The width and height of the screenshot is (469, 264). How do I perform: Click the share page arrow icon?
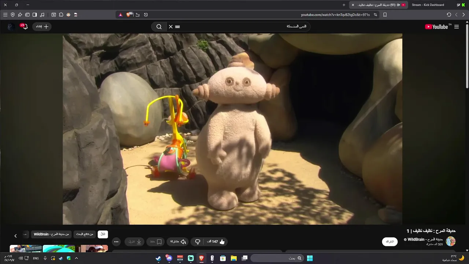137,15
